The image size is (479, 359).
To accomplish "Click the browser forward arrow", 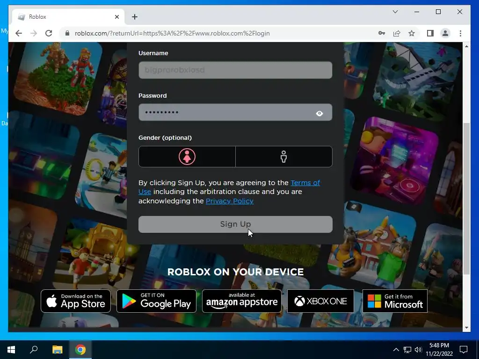I will (34, 33).
